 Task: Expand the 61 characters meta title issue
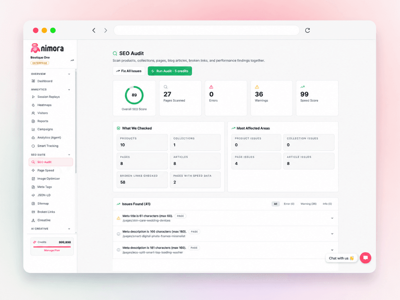pyautogui.click(x=332, y=218)
